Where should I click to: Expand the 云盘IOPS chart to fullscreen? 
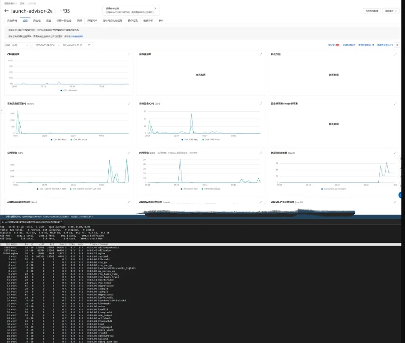coord(261,104)
